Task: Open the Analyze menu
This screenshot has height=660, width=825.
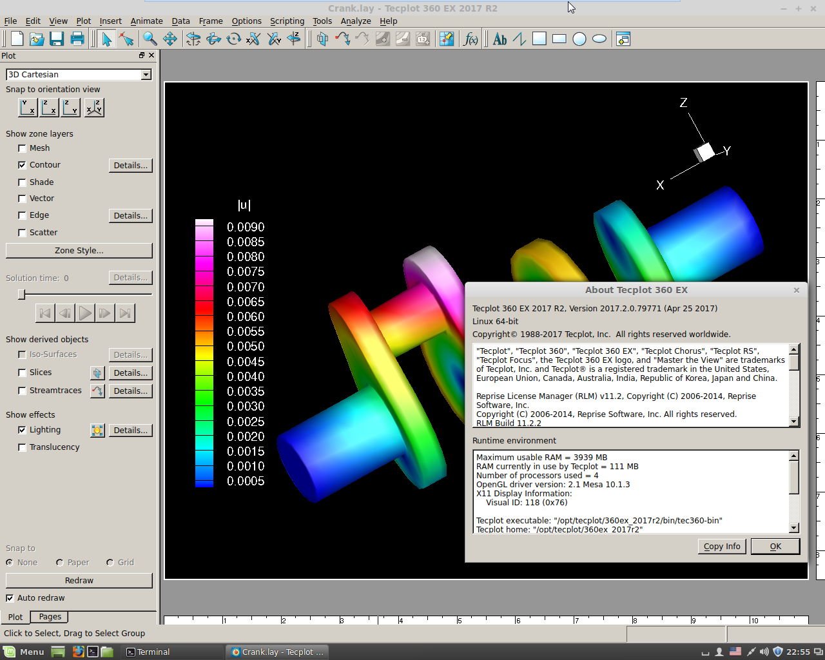Action: tap(356, 21)
